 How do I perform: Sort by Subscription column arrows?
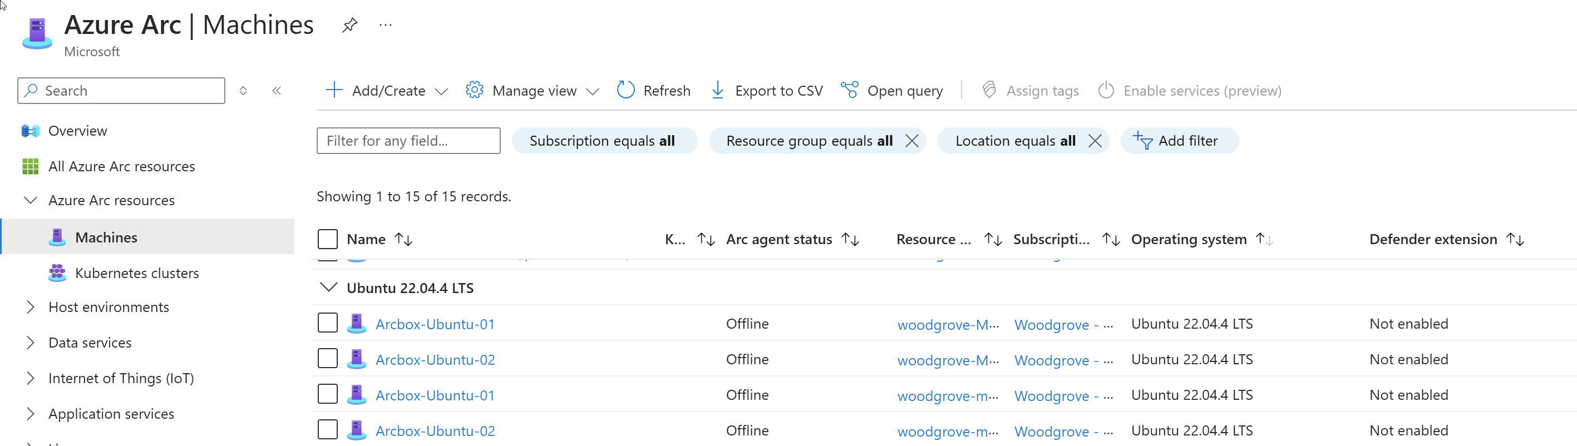(x=1111, y=239)
